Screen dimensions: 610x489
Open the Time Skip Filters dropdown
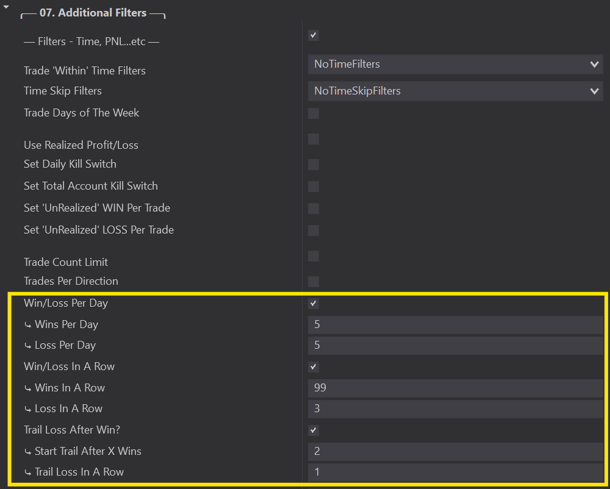(455, 91)
